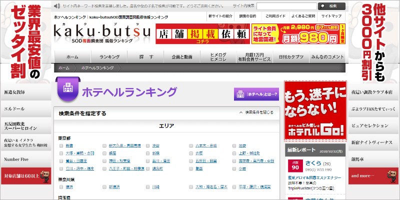Click the ピュアセレクション sidebar shop

[x=373, y=126]
